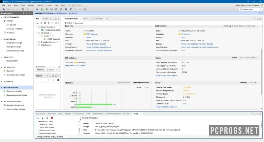Expand the Simulation Sources node
Image resolution: width=264 pixels, height=142 pixels.
coord(37,42)
